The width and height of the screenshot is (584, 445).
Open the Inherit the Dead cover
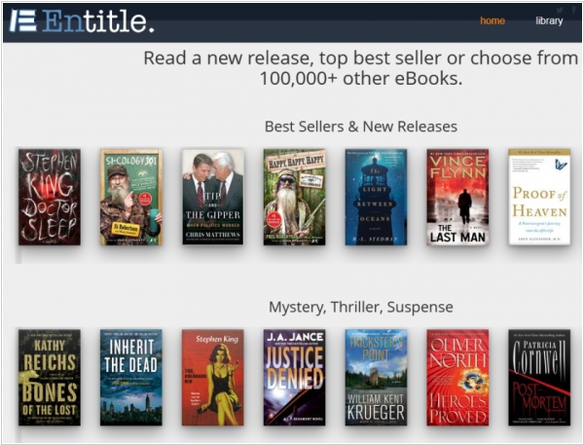[x=131, y=377]
